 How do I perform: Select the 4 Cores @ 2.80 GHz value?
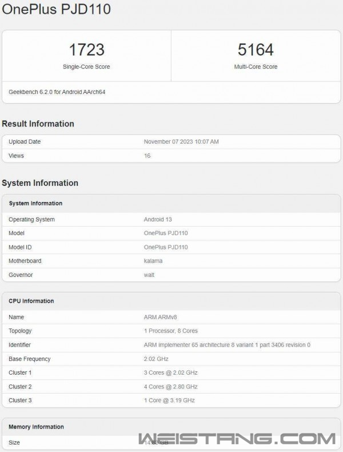pyautogui.click(x=170, y=387)
